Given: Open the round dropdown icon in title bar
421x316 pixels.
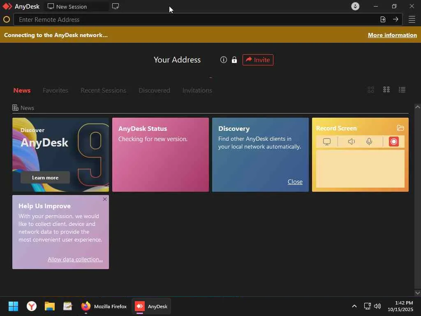Looking at the screenshot, I should (x=355, y=6).
